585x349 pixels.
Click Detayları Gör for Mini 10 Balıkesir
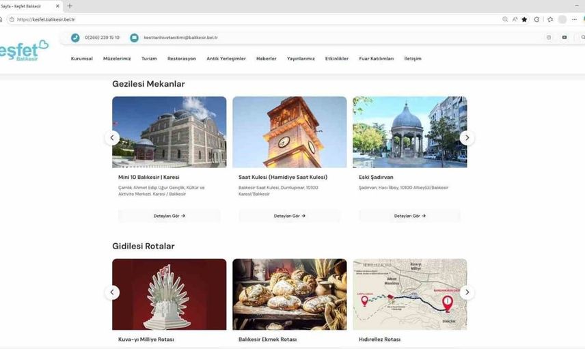pos(169,216)
